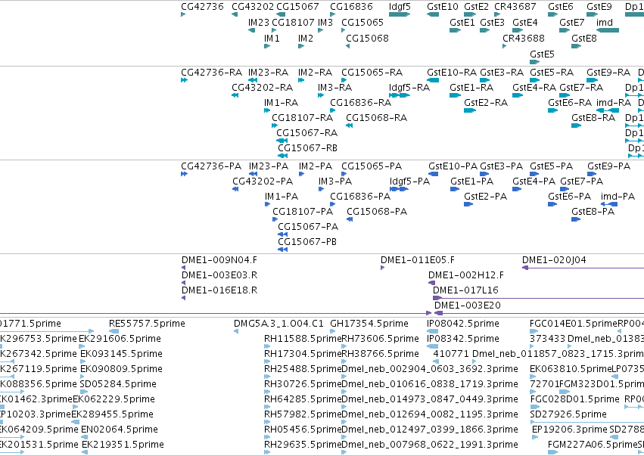Viewport: 644px width, 456px height.
Task: Click clone DME1-011E05.F
Action: pos(417,260)
